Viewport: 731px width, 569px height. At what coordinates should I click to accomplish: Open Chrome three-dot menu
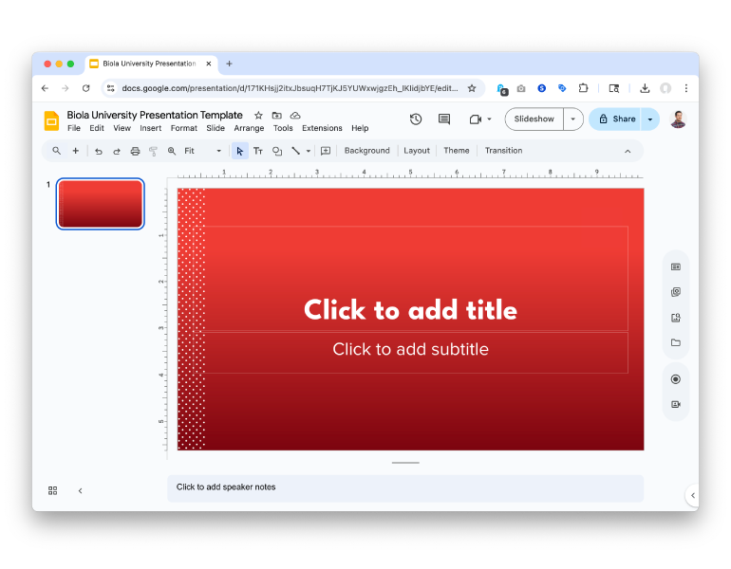pos(685,88)
